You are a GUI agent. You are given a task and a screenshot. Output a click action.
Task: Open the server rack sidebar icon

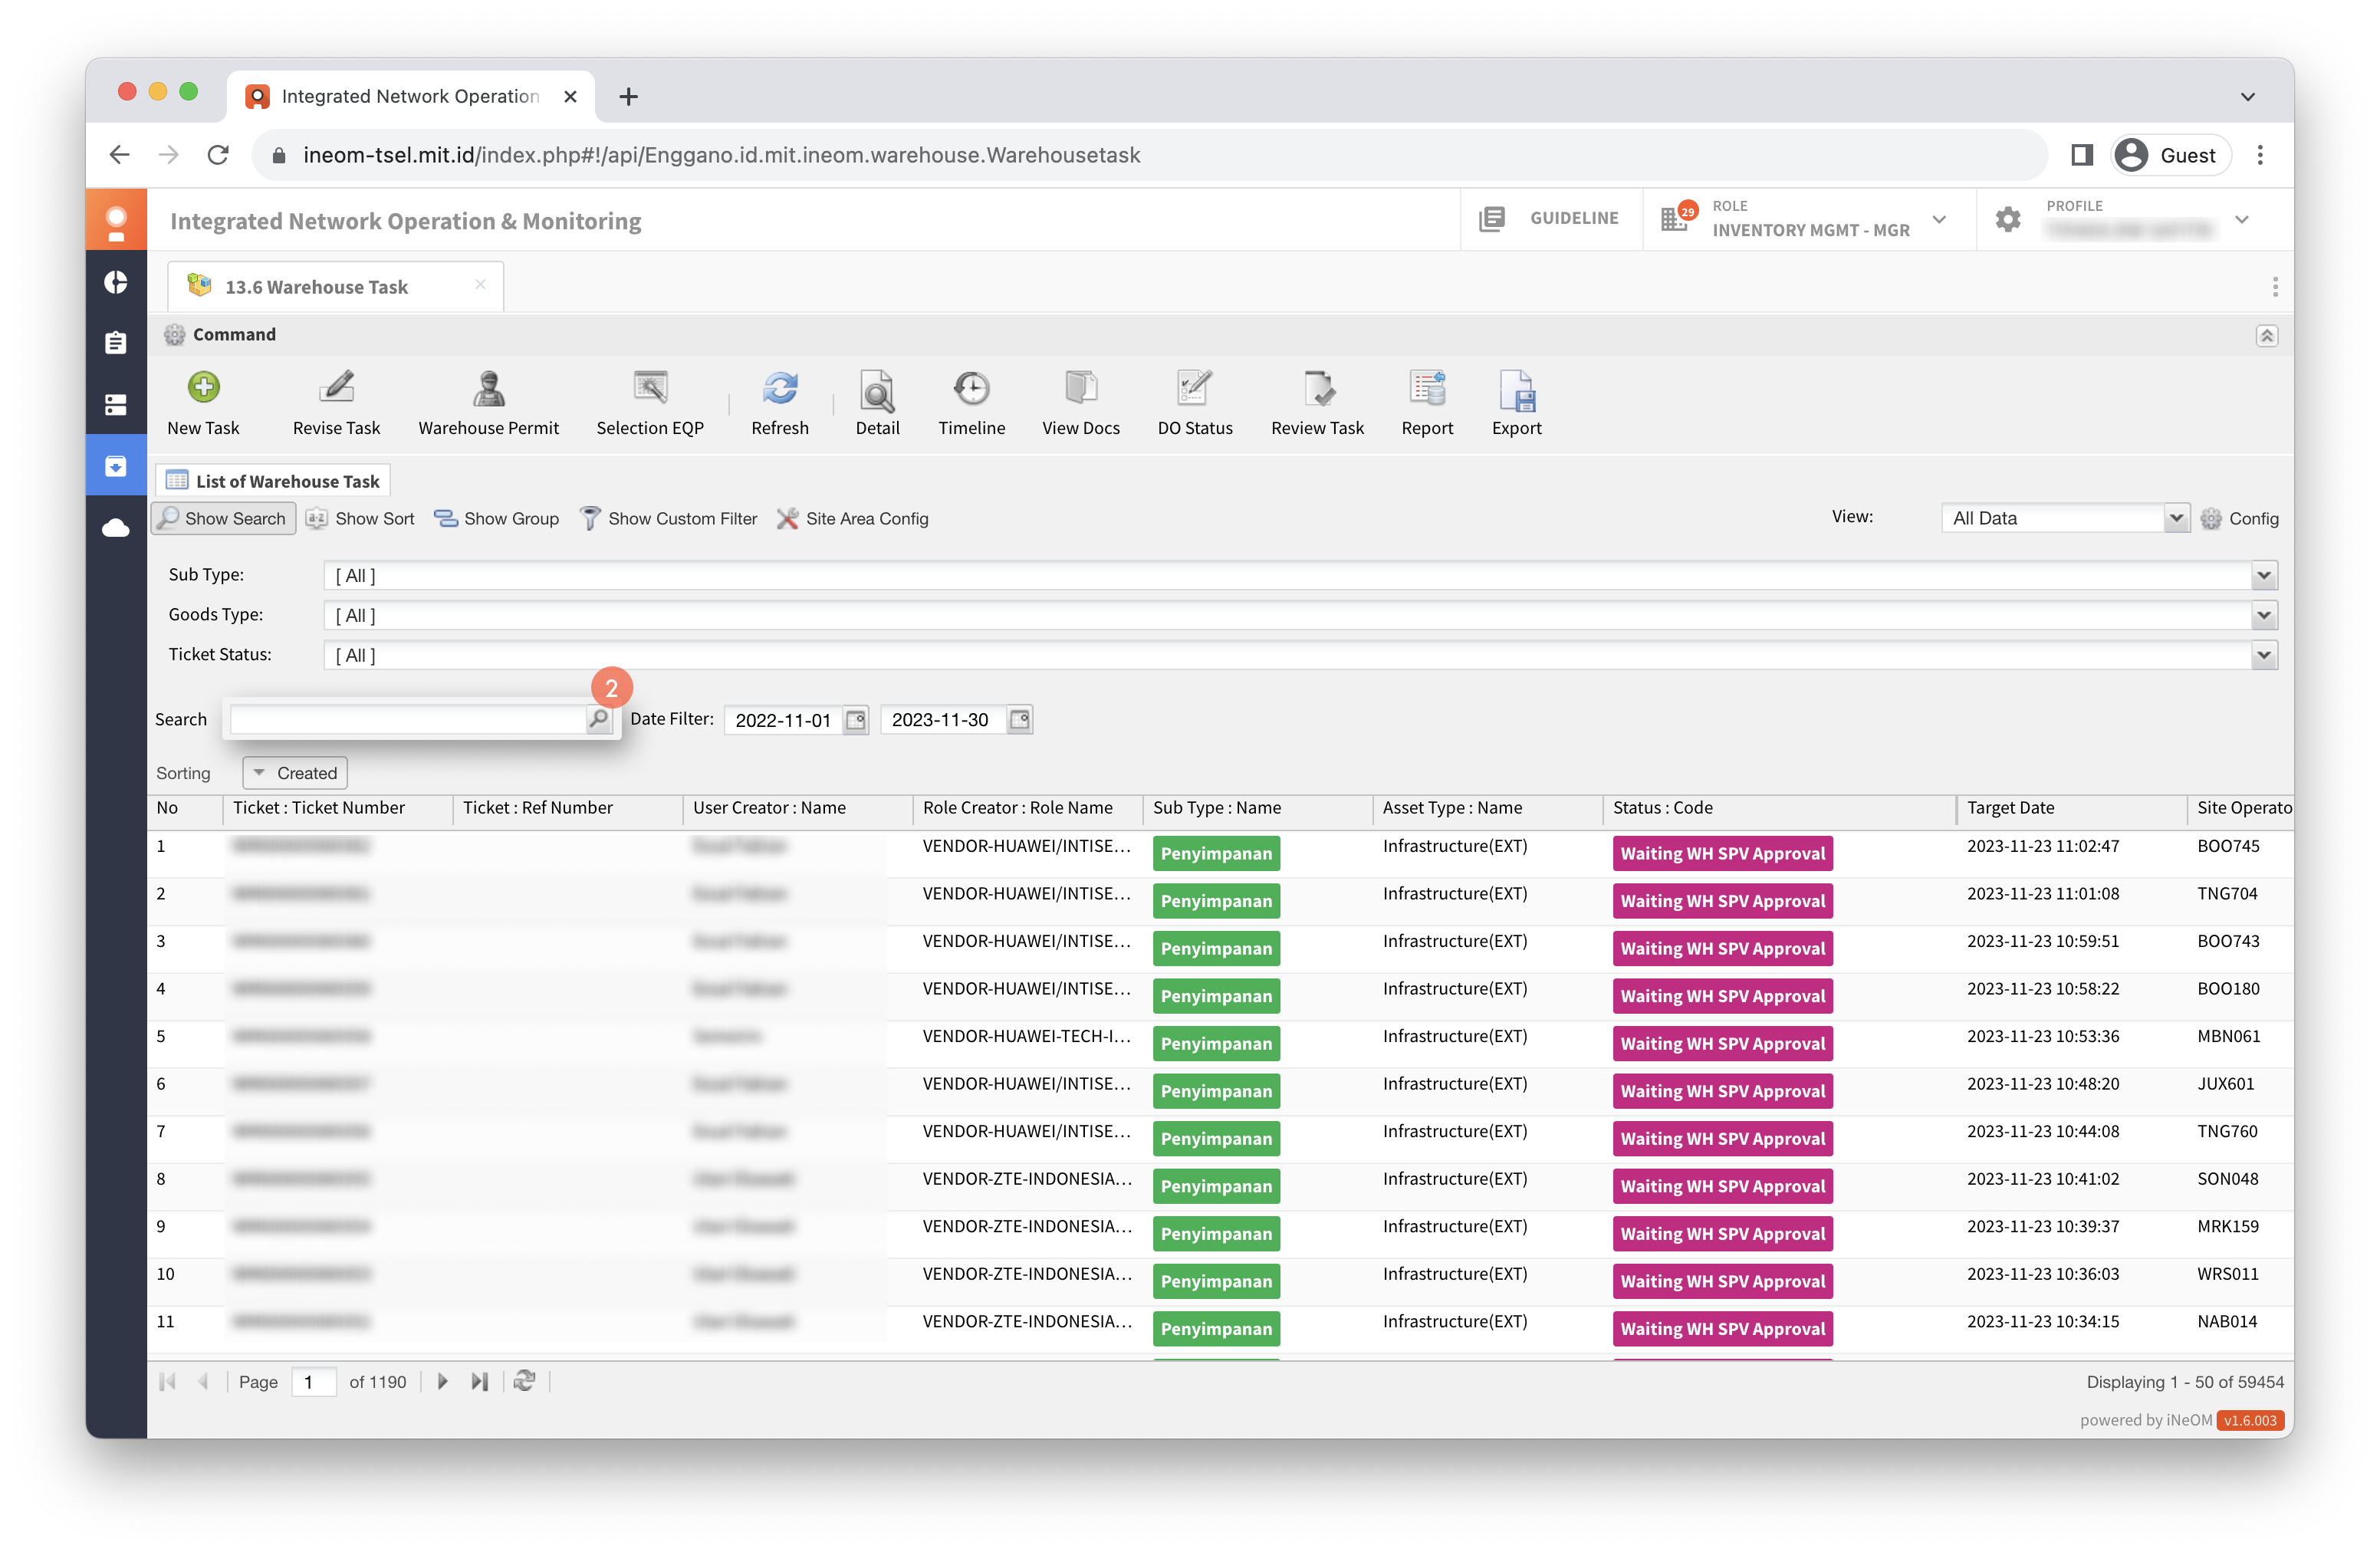click(x=116, y=404)
